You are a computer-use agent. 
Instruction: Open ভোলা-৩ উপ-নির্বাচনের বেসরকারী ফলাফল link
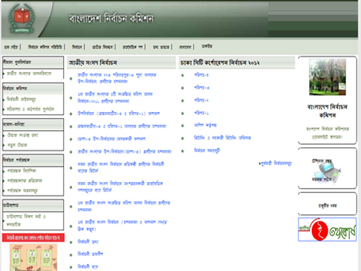(111, 139)
